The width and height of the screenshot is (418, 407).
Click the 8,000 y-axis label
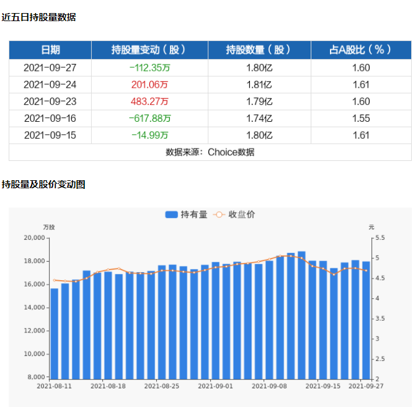36,377
